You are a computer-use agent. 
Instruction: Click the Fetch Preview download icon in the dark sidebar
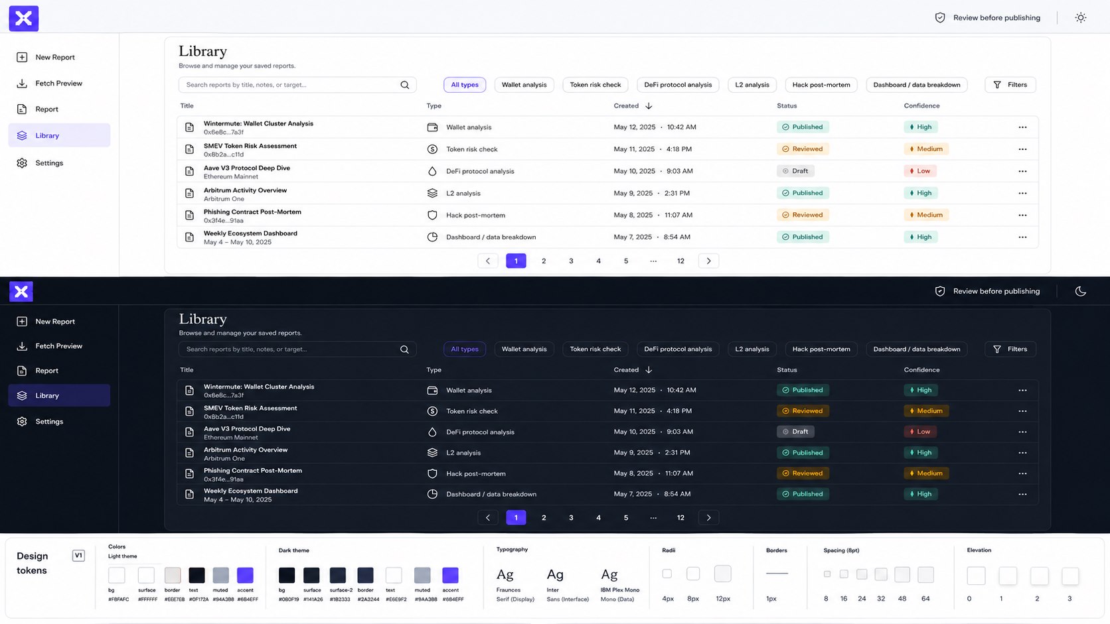pos(22,346)
